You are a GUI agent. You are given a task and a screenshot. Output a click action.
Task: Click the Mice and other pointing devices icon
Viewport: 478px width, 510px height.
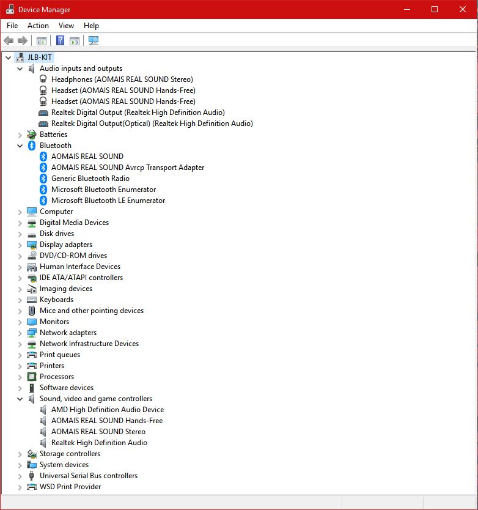tap(32, 311)
